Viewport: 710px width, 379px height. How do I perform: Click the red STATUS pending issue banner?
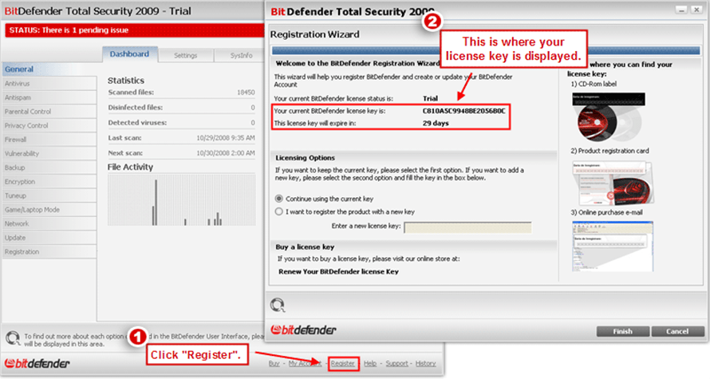[135, 30]
